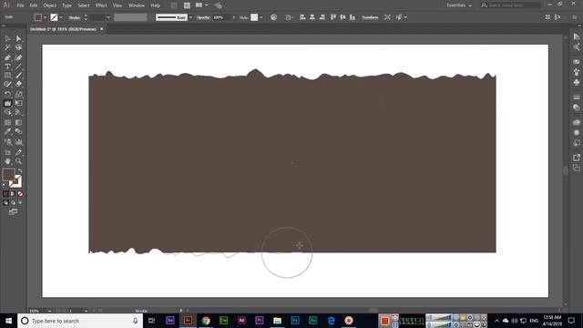Open the zoom level dropdown in status bar
The width and height of the screenshot is (583, 328).
pos(49,311)
